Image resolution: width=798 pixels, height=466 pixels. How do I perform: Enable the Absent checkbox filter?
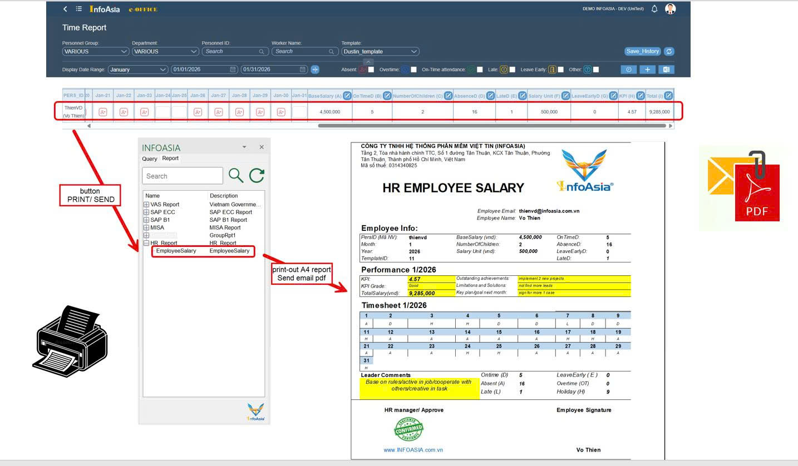tap(371, 70)
